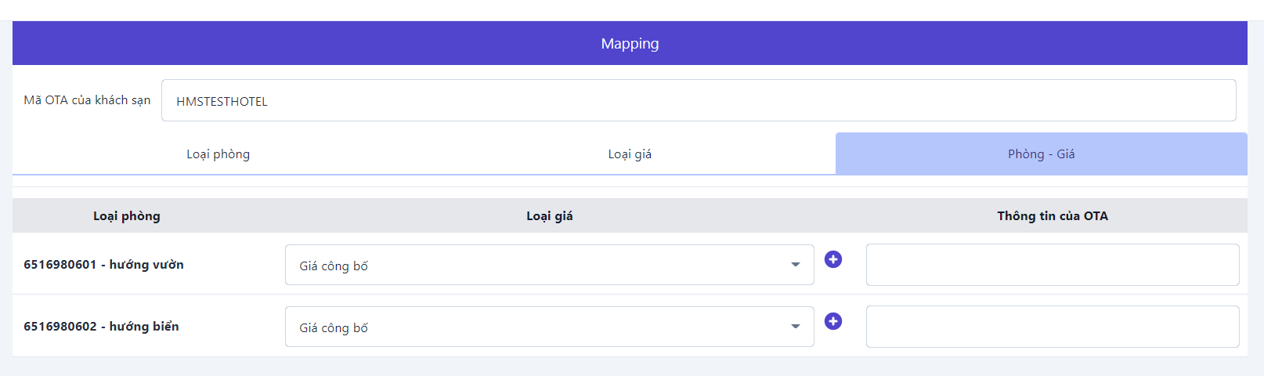Click the OTA info field for hướng vườn

pos(1052,265)
